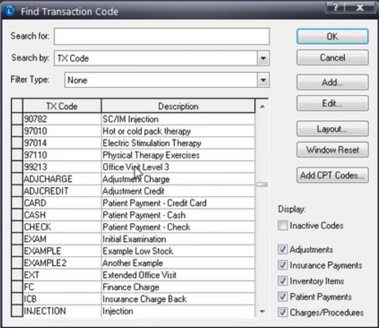Open the Help question mark button
The height and width of the screenshot is (328, 379).
pyautogui.click(x=335, y=7)
